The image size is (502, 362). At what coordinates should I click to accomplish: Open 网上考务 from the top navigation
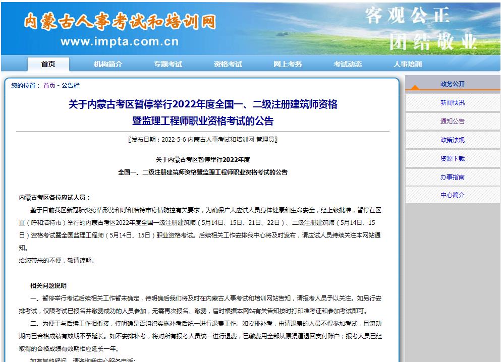(288, 64)
